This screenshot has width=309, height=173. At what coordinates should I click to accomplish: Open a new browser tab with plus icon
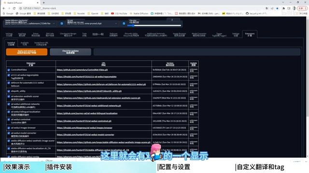coord(43,3)
